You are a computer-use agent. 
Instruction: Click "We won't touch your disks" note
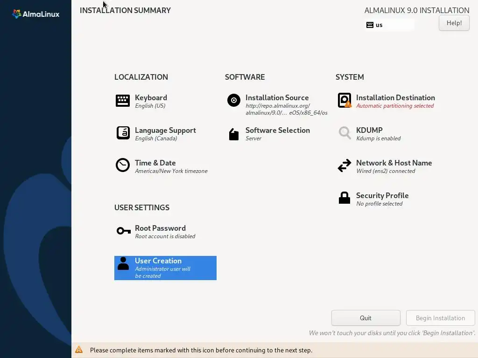point(392,333)
